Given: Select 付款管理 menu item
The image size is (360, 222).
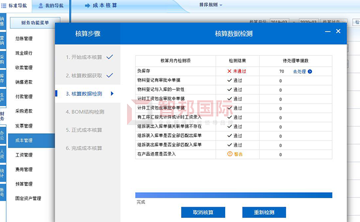Looking at the screenshot, I should click(24, 96).
